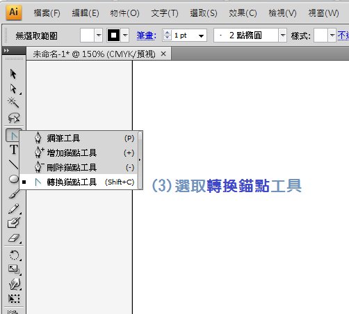Open the 2 點橢圓 brush dropdown
349x314 pixels.
point(283,36)
